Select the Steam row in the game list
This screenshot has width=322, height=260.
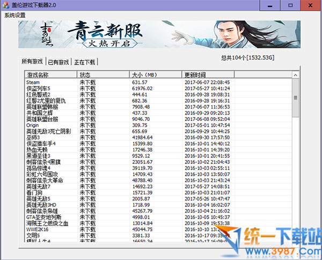(x=33, y=82)
